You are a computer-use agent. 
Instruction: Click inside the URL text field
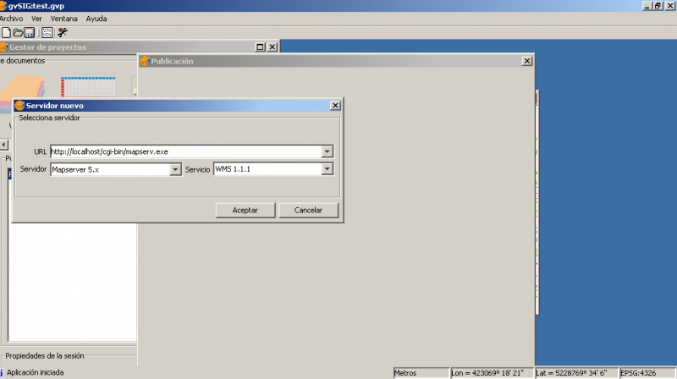(x=184, y=151)
